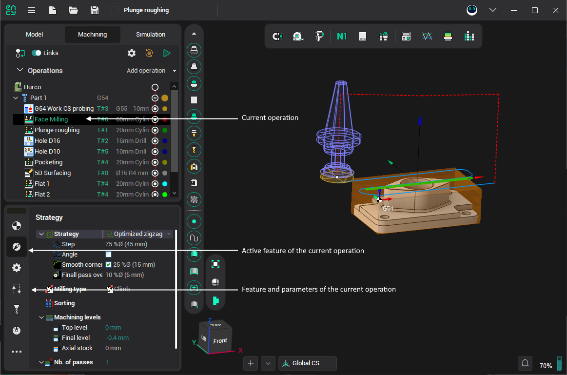Click the cyan color dot for Flat 1
The height and width of the screenshot is (375, 567).
[165, 184]
